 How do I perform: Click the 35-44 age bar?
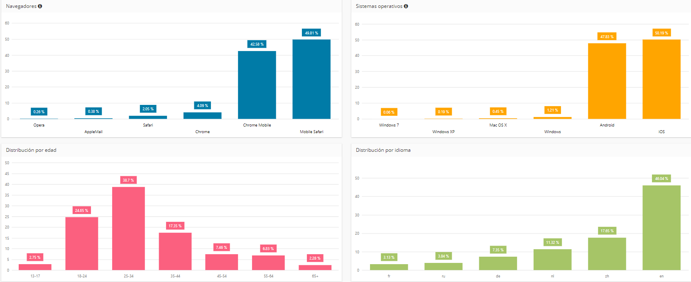pos(175,251)
